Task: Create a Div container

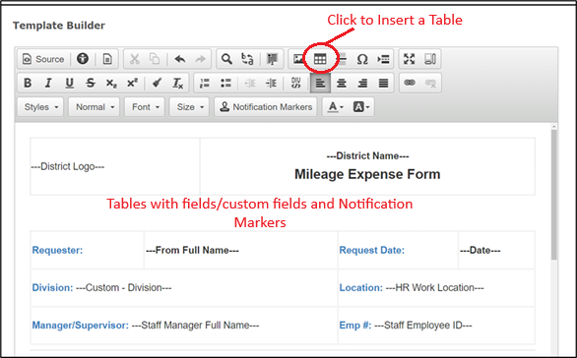Action: 295,83
